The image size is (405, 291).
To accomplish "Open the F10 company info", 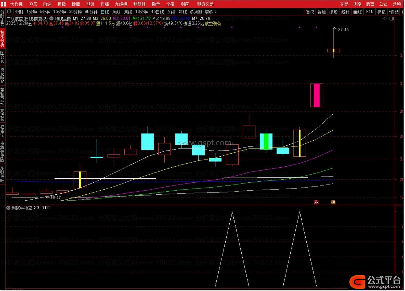I will tap(369, 12).
